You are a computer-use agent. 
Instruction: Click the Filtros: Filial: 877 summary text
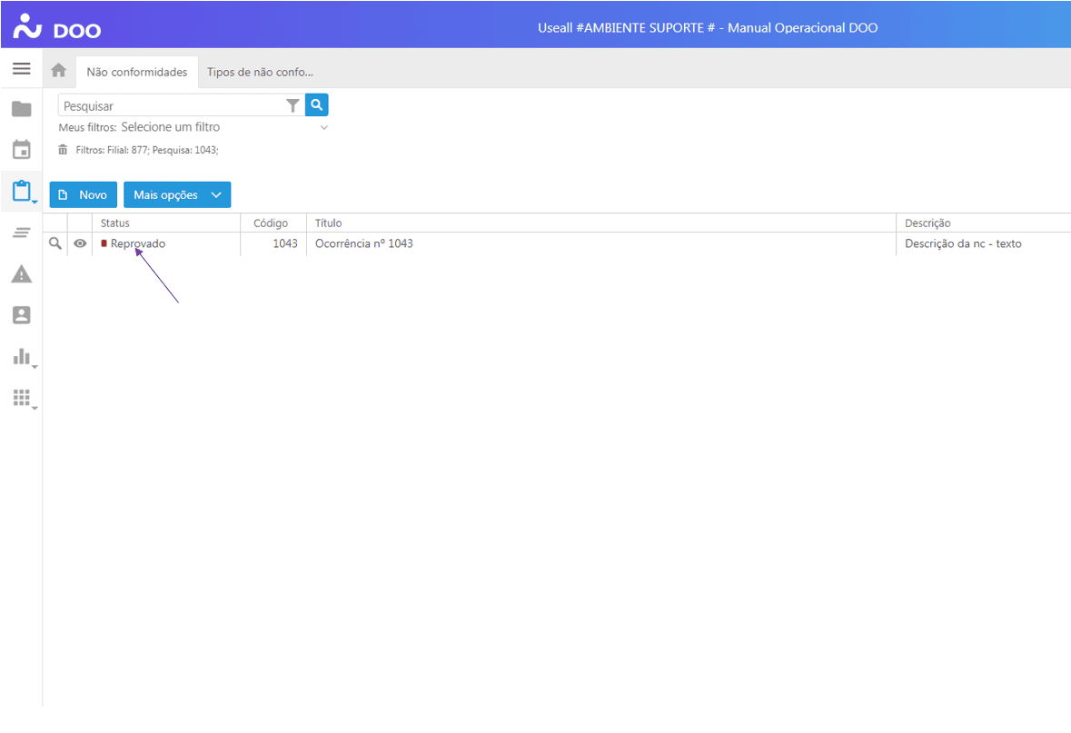click(x=147, y=150)
